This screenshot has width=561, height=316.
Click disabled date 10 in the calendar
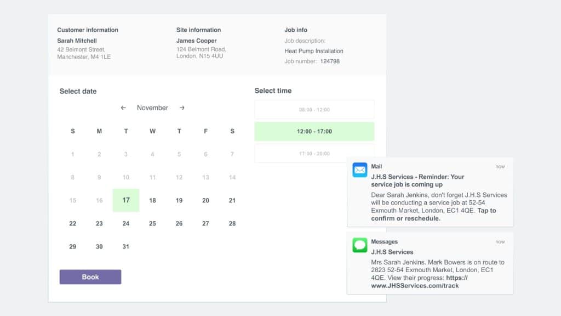tap(126, 177)
